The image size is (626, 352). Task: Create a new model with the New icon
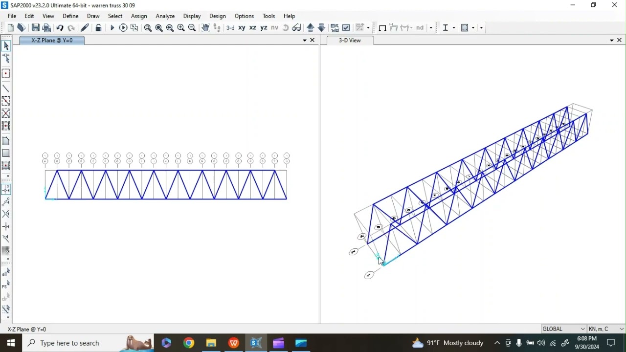pyautogui.click(x=10, y=28)
